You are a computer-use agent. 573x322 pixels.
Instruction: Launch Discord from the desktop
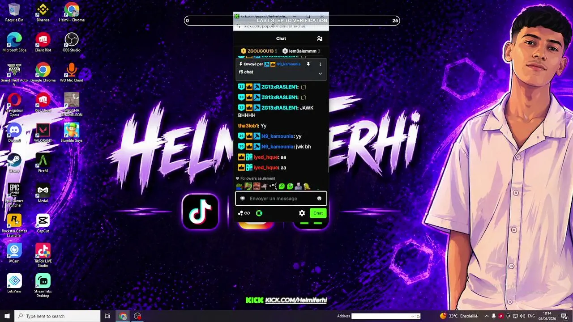14,133
